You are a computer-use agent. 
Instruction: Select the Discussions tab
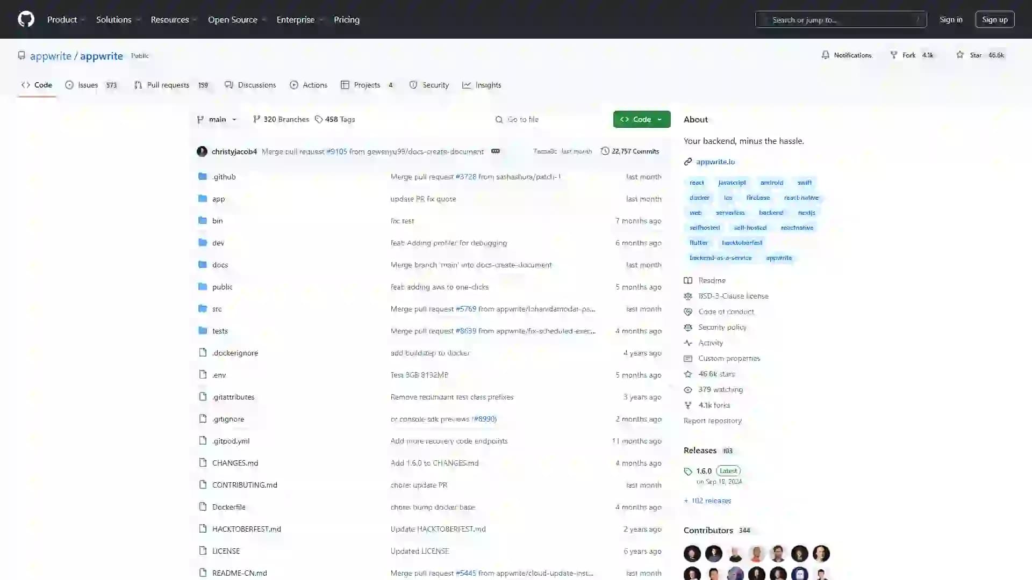pos(256,85)
